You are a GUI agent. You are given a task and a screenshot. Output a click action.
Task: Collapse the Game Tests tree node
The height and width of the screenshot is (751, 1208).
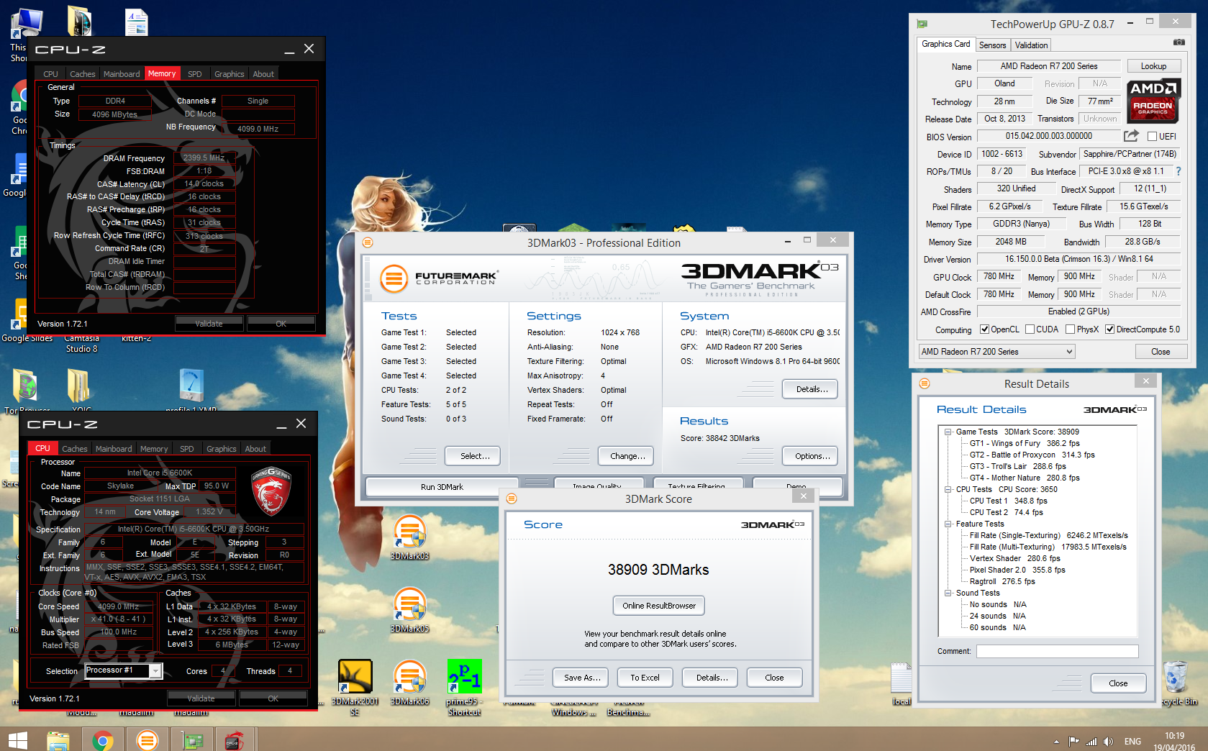coord(948,432)
